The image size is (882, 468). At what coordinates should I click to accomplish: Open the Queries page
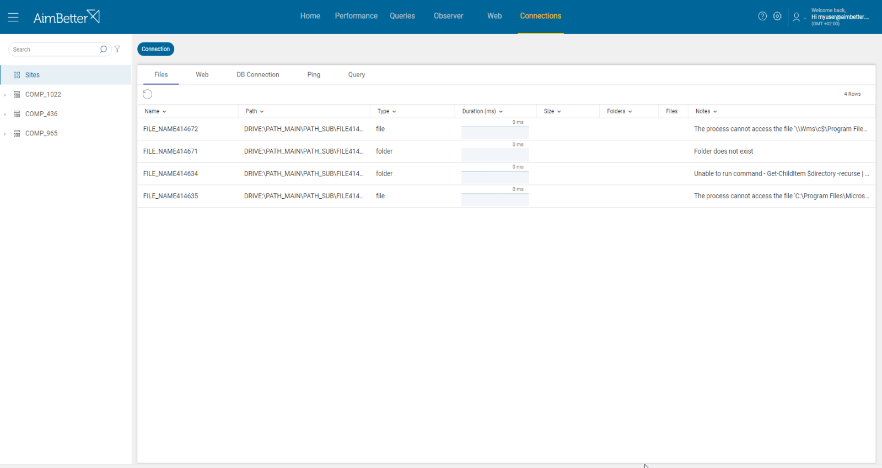[402, 16]
